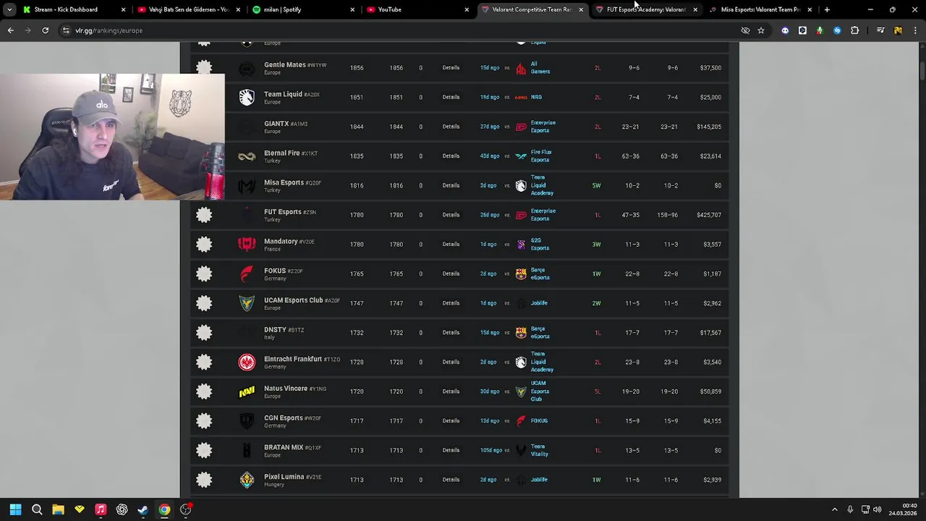Open the FUT Esports team link
The width and height of the screenshot is (926, 521).
pyautogui.click(x=282, y=212)
